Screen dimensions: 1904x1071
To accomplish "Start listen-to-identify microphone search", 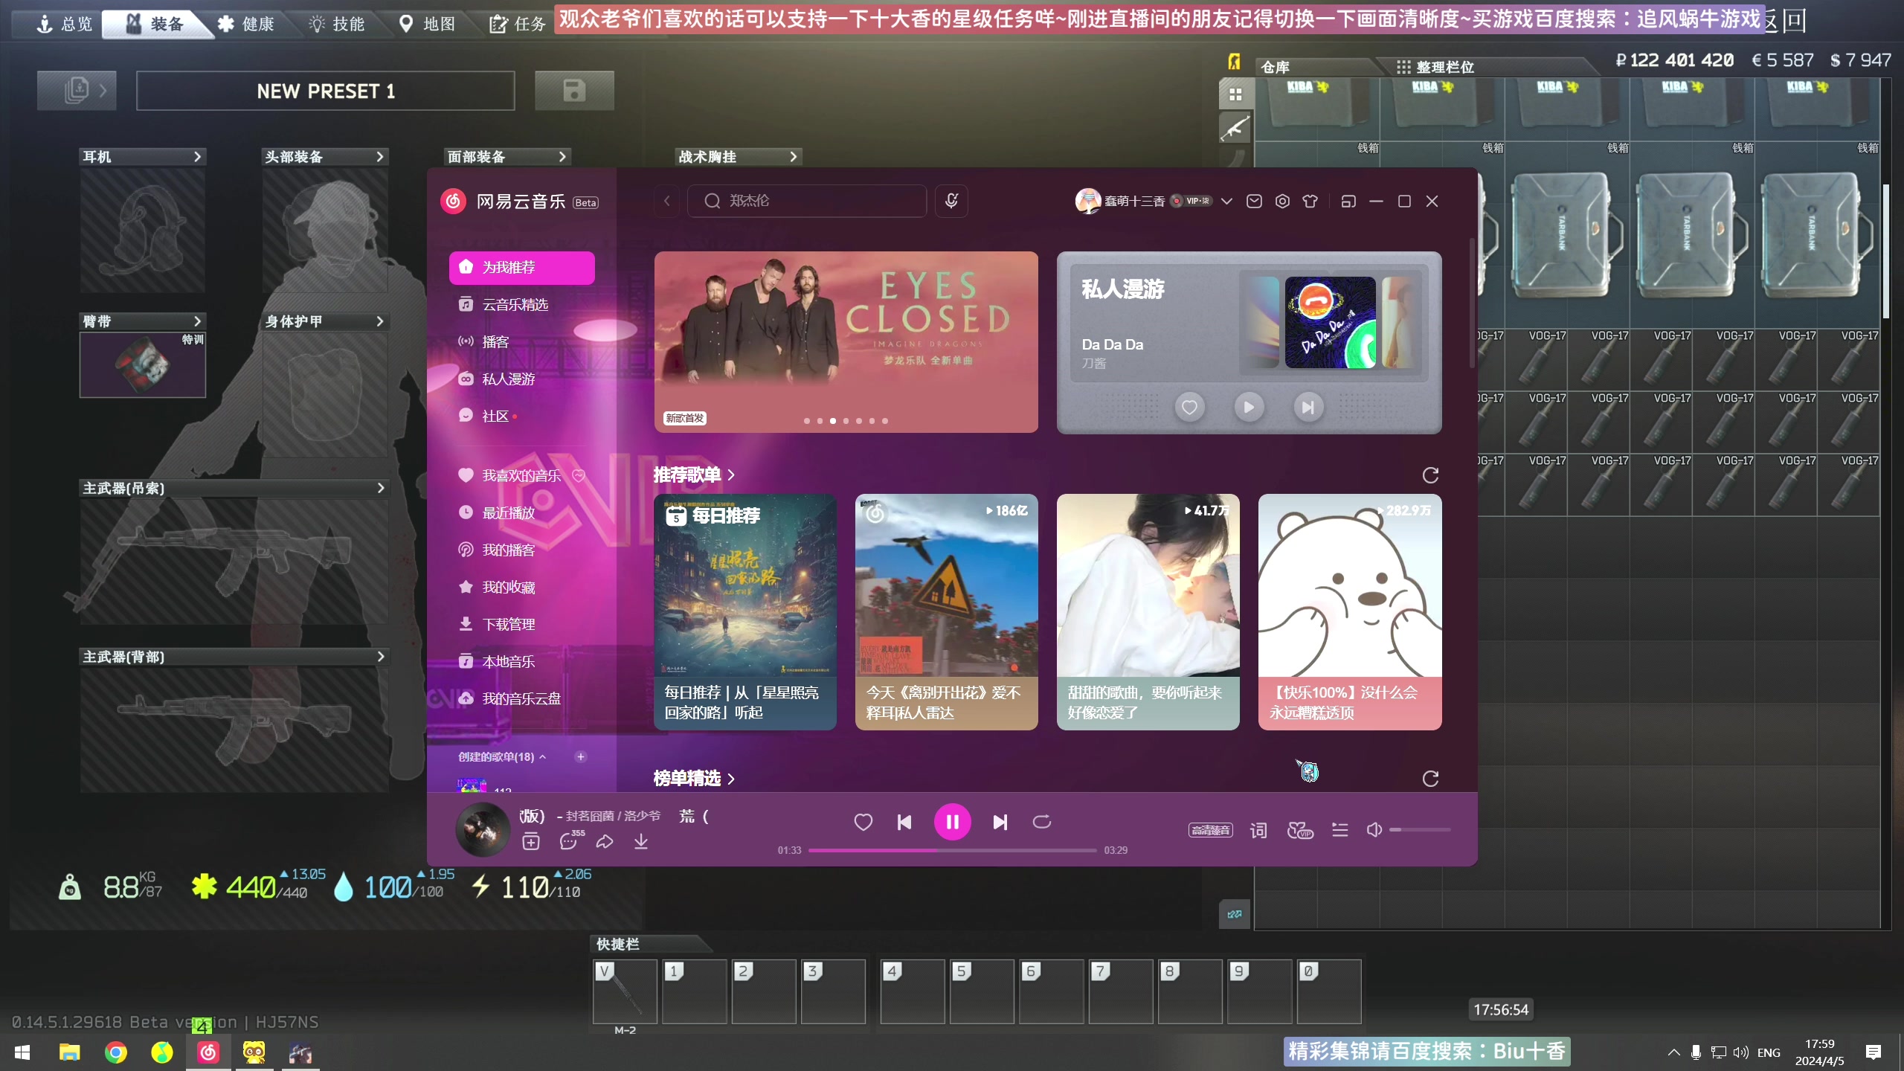I will [951, 201].
